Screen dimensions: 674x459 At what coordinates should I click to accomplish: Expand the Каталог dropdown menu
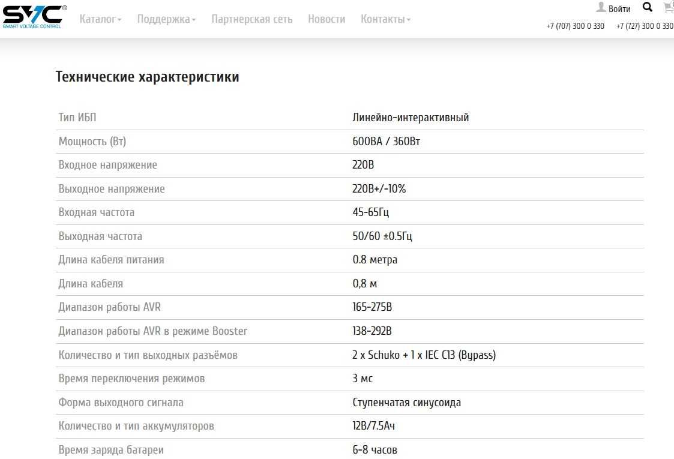[x=101, y=19]
